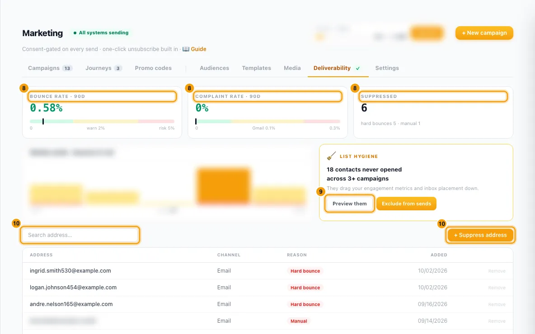Viewport: 535px width, 334px height.
Task: Remove andre.nelson165@example.com from suppression list
Action: click(x=497, y=304)
